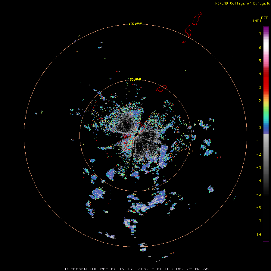Image resolution: width=271 pixels, height=271 pixels.
Task: Click the [dB] unit label
Action: (x=257, y=21)
